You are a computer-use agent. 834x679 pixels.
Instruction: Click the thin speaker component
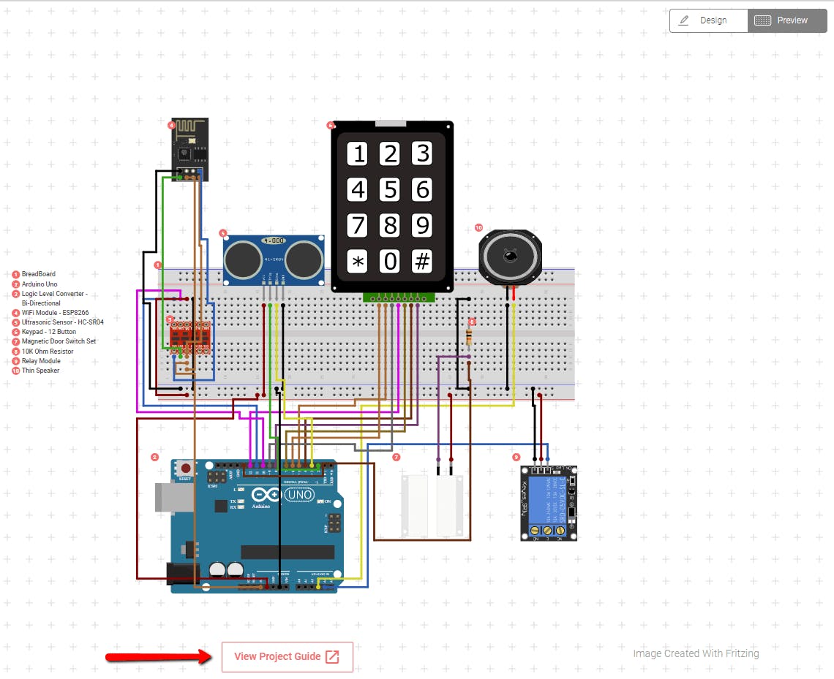[x=509, y=257]
